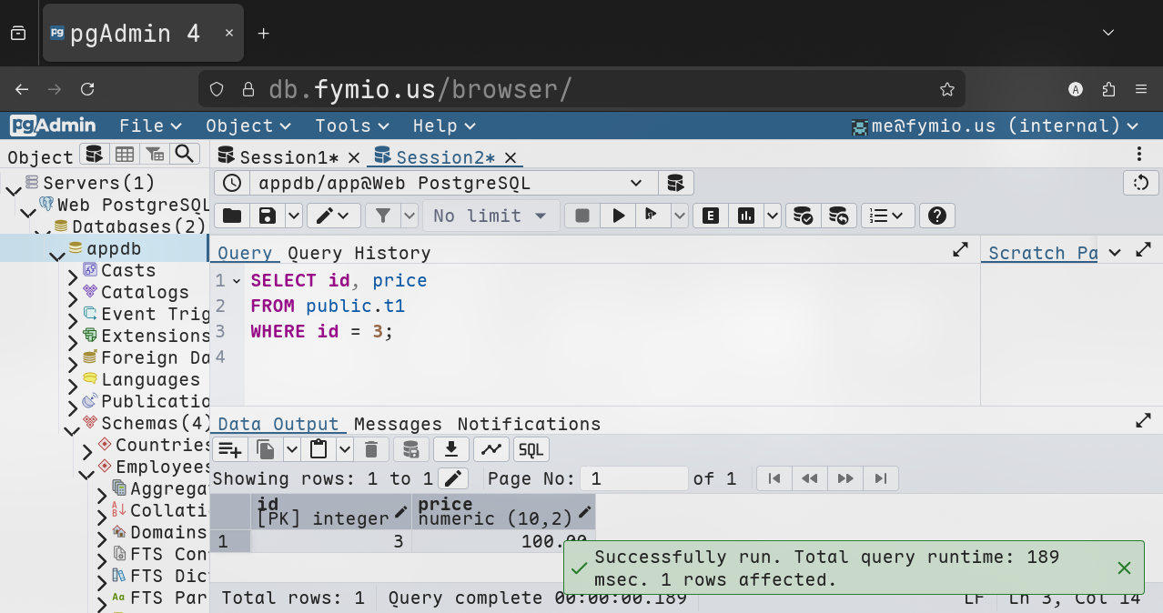Image resolution: width=1163 pixels, height=613 pixels.
Task: Open the Graph Visualiser icon
Action: click(490, 449)
